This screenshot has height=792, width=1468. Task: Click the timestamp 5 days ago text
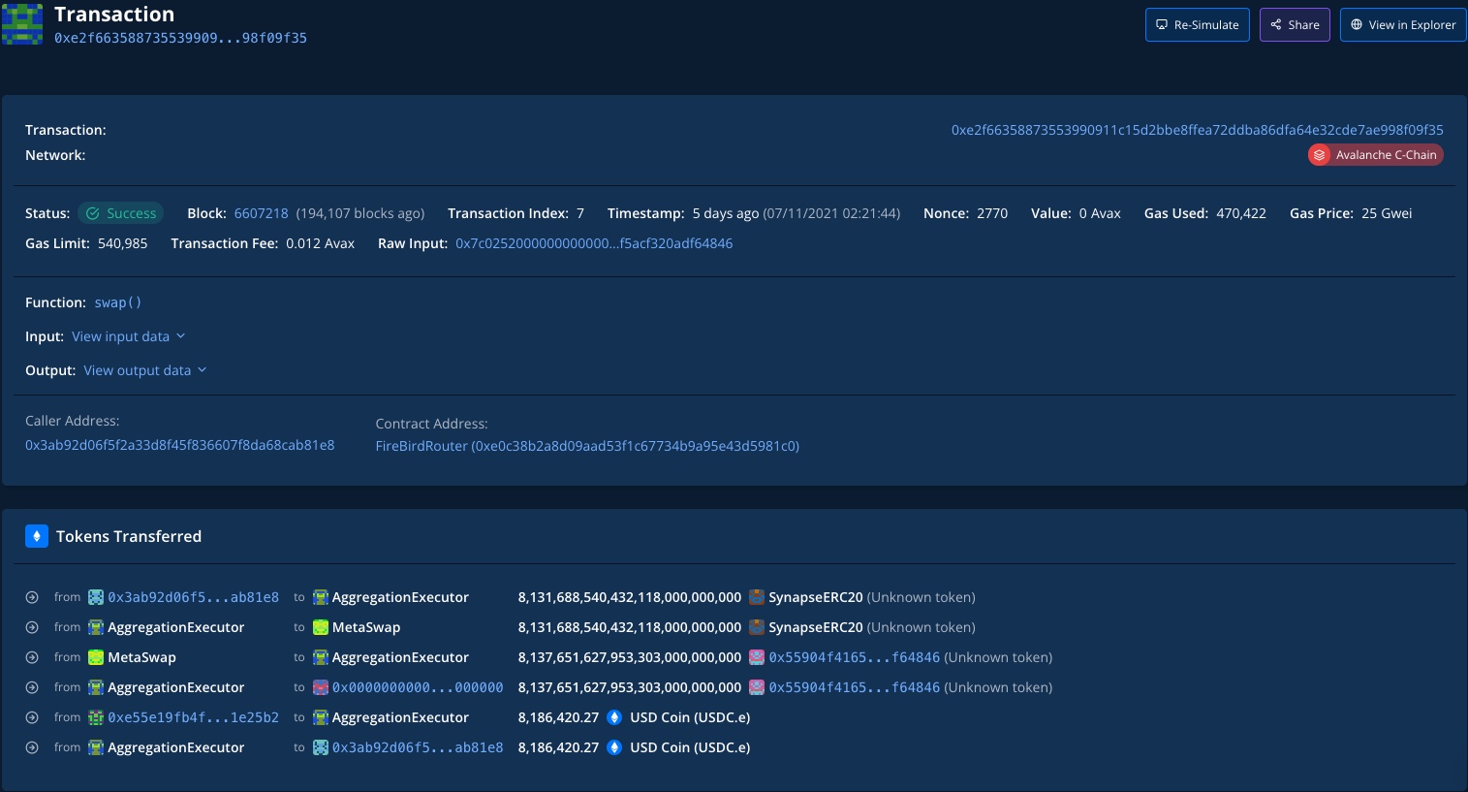coord(726,213)
